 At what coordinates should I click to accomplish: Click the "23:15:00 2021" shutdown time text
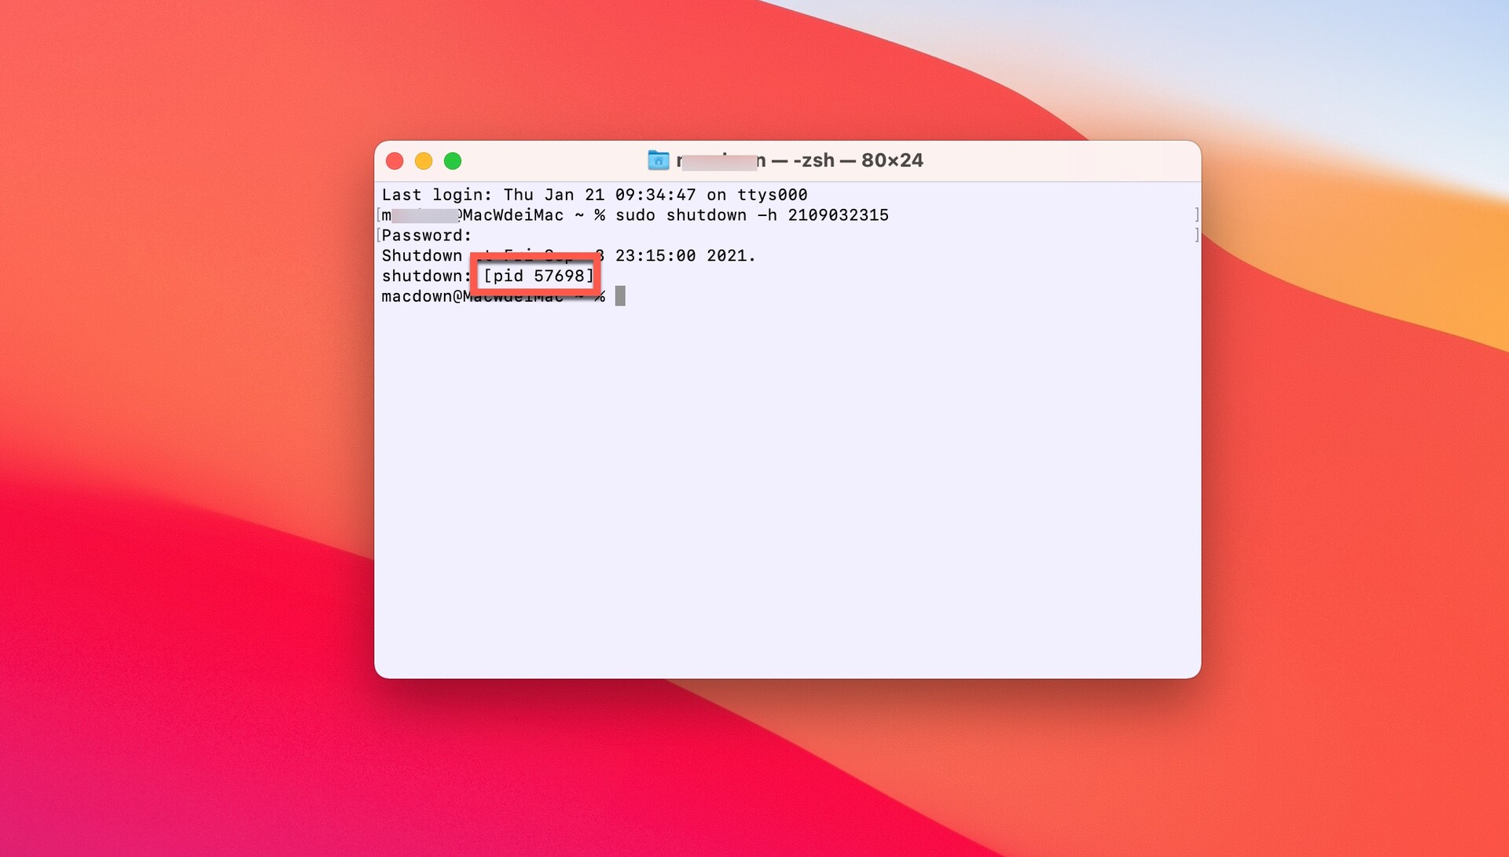684,256
